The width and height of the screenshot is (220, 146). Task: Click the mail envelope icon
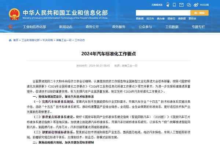(181, 5)
